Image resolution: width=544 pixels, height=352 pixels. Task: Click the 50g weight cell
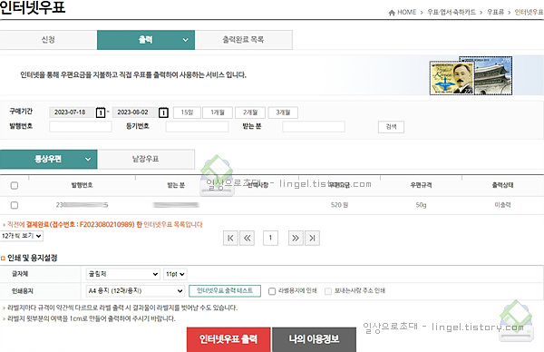[x=421, y=205]
